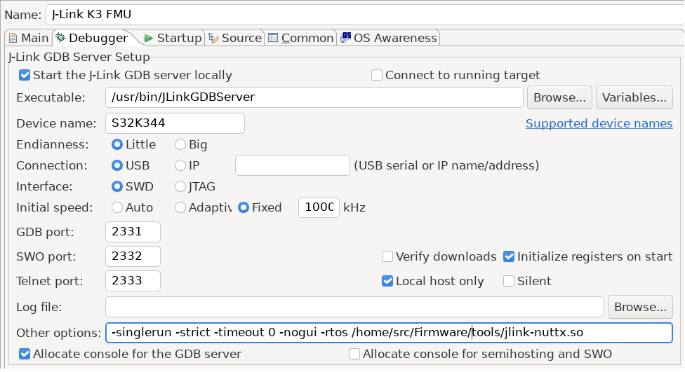Click the Other options text field

[x=388, y=332]
